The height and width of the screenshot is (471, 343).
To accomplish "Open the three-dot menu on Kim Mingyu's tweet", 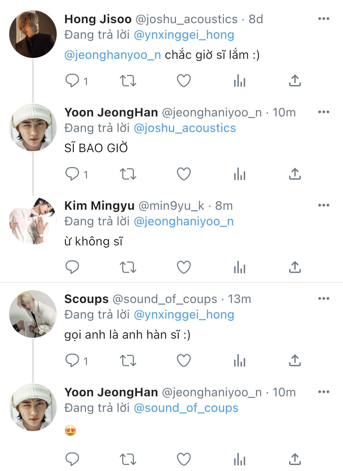I will [x=323, y=205].
